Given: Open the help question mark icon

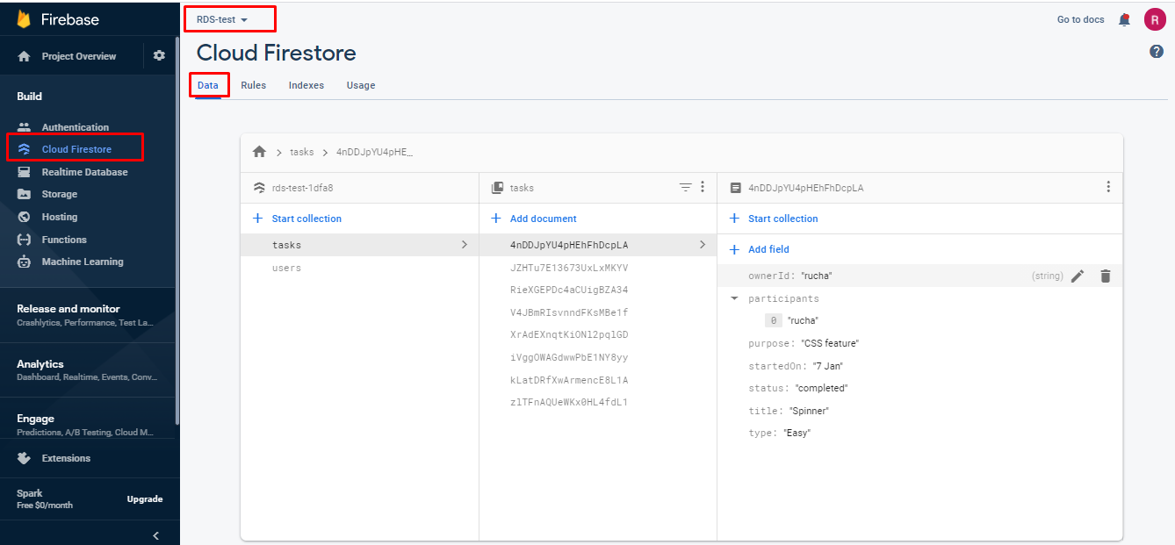Looking at the screenshot, I should click(1157, 52).
